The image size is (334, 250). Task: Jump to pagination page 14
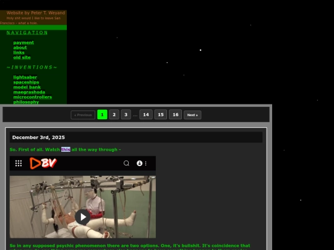pyautogui.click(x=146, y=115)
